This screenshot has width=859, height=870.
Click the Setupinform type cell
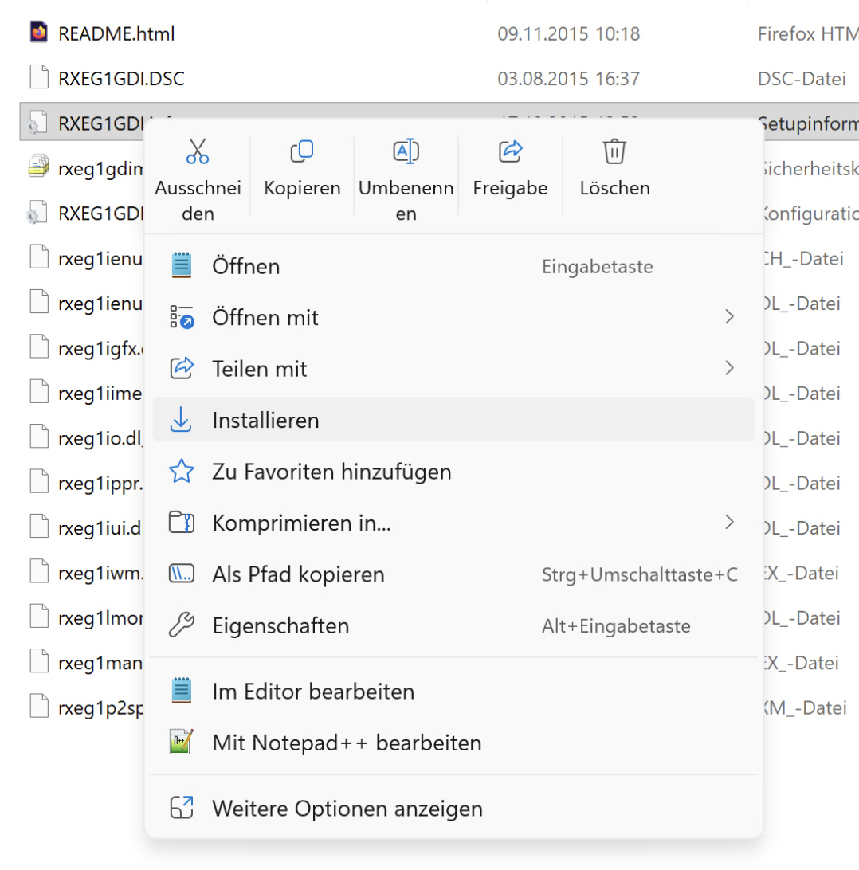[810, 123]
